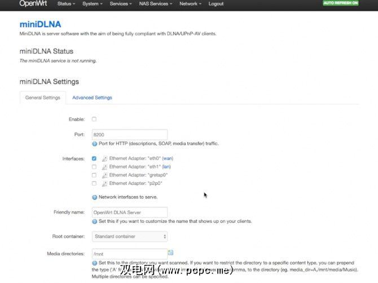Click the gretap0 Ethernet adapter icon
Image resolution: width=378 pixels, height=283 pixels.
pos(104,175)
